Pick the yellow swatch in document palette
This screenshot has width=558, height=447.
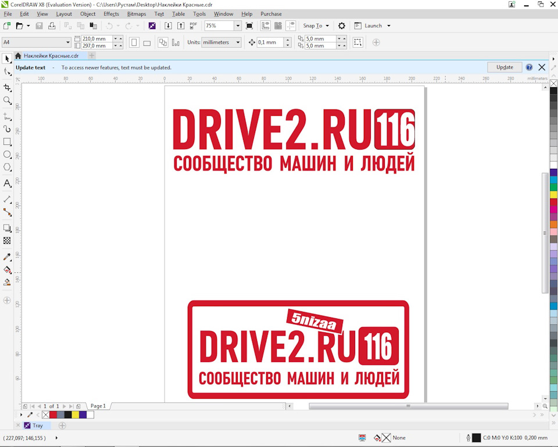pos(76,415)
